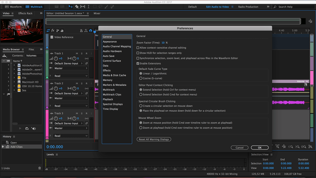Switch to Waveform view

13,7
